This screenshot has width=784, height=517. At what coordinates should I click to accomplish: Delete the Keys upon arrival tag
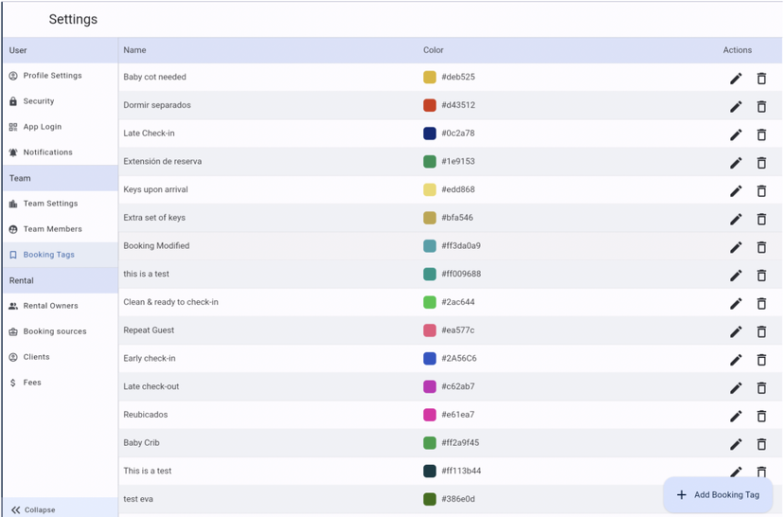point(761,191)
